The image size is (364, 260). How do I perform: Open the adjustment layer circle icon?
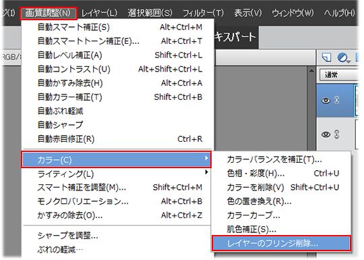[343, 57]
